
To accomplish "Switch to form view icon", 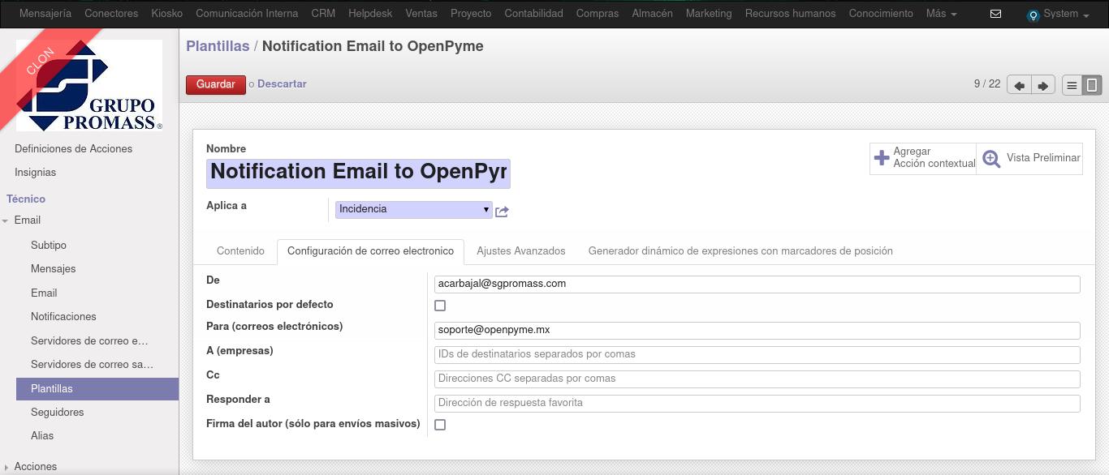I will click(1092, 85).
